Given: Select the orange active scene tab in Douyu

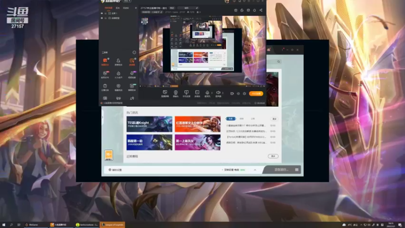Looking at the screenshot, I should (x=108, y=8).
